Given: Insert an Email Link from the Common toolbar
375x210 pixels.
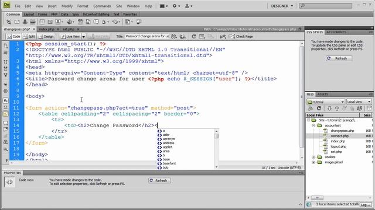Looking at the screenshot, I should click(x=17, y=22).
